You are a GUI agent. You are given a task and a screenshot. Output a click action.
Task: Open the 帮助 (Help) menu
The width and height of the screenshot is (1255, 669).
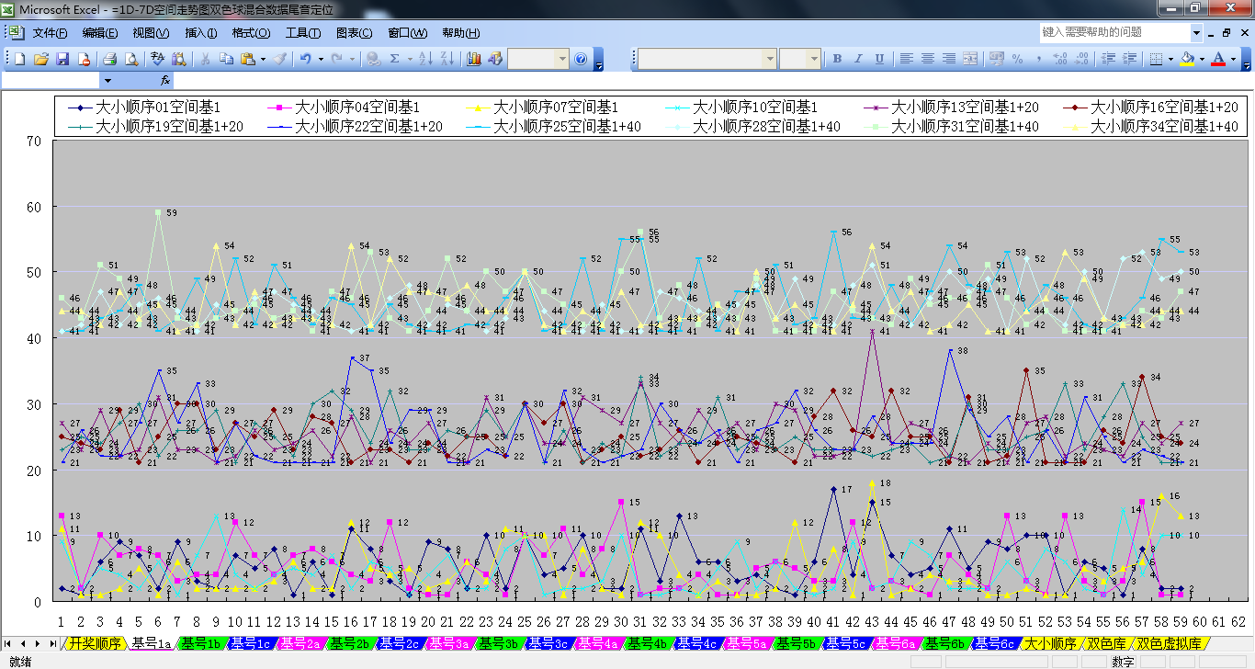coord(460,33)
